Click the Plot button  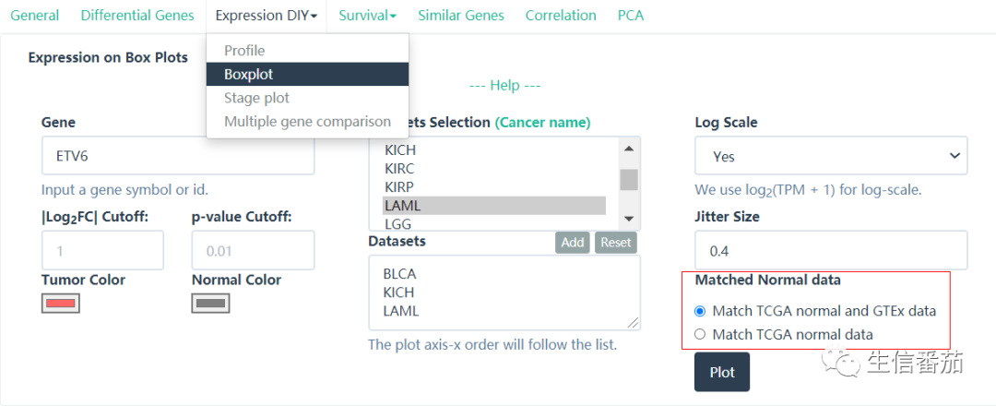coord(722,373)
